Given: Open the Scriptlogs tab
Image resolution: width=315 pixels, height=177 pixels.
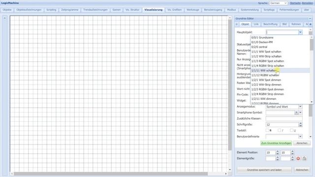Looking at the screenshot, I should 269,10.
